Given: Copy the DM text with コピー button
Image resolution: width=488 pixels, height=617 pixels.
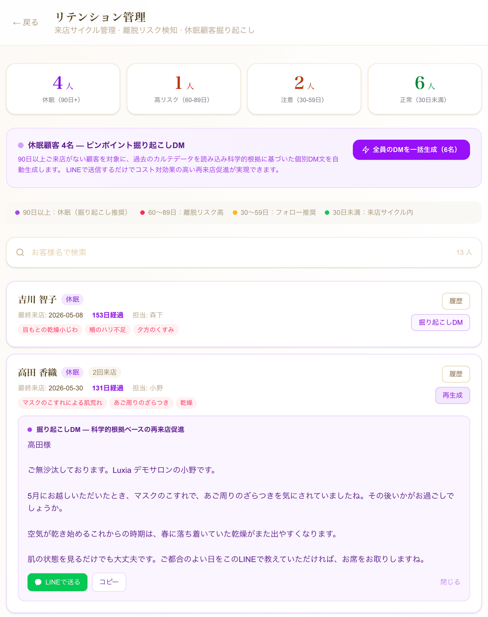Looking at the screenshot, I should [109, 582].
